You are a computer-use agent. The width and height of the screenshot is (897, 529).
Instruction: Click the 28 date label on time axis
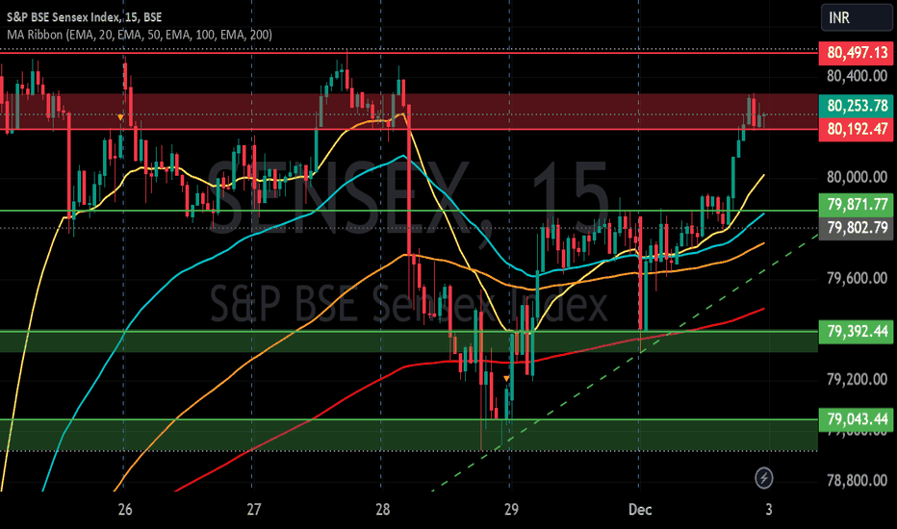[x=382, y=509]
